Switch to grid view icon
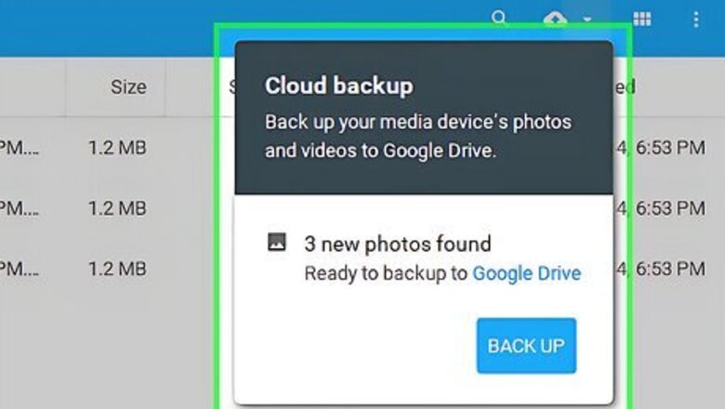The width and height of the screenshot is (725, 409). pos(641,19)
